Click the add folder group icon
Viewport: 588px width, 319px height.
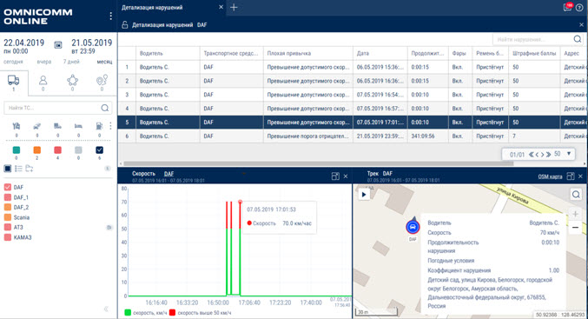tap(30, 169)
